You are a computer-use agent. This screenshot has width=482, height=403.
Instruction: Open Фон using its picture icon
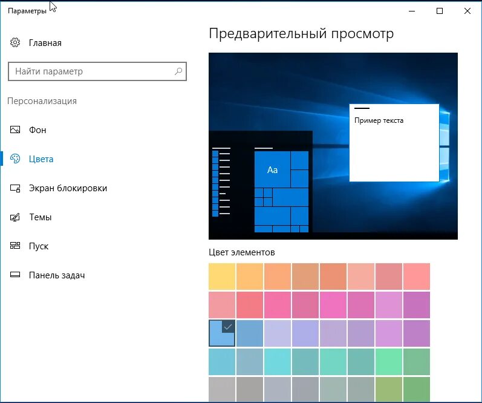click(x=15, y=129)
